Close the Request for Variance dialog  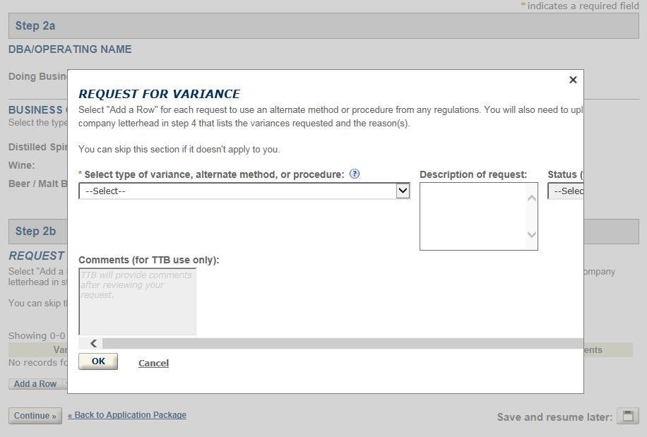(573, 80)
